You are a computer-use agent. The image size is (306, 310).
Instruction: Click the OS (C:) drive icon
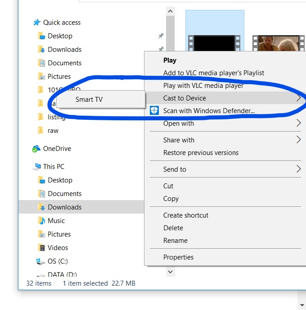pos(40,261)
